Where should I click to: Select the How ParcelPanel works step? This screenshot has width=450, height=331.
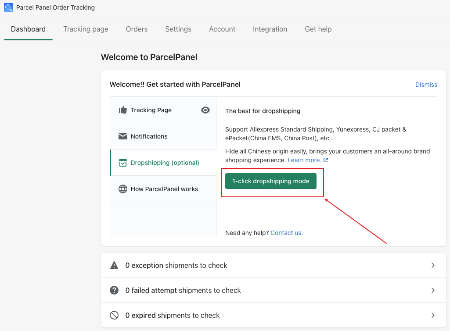[x=163, y=189]
